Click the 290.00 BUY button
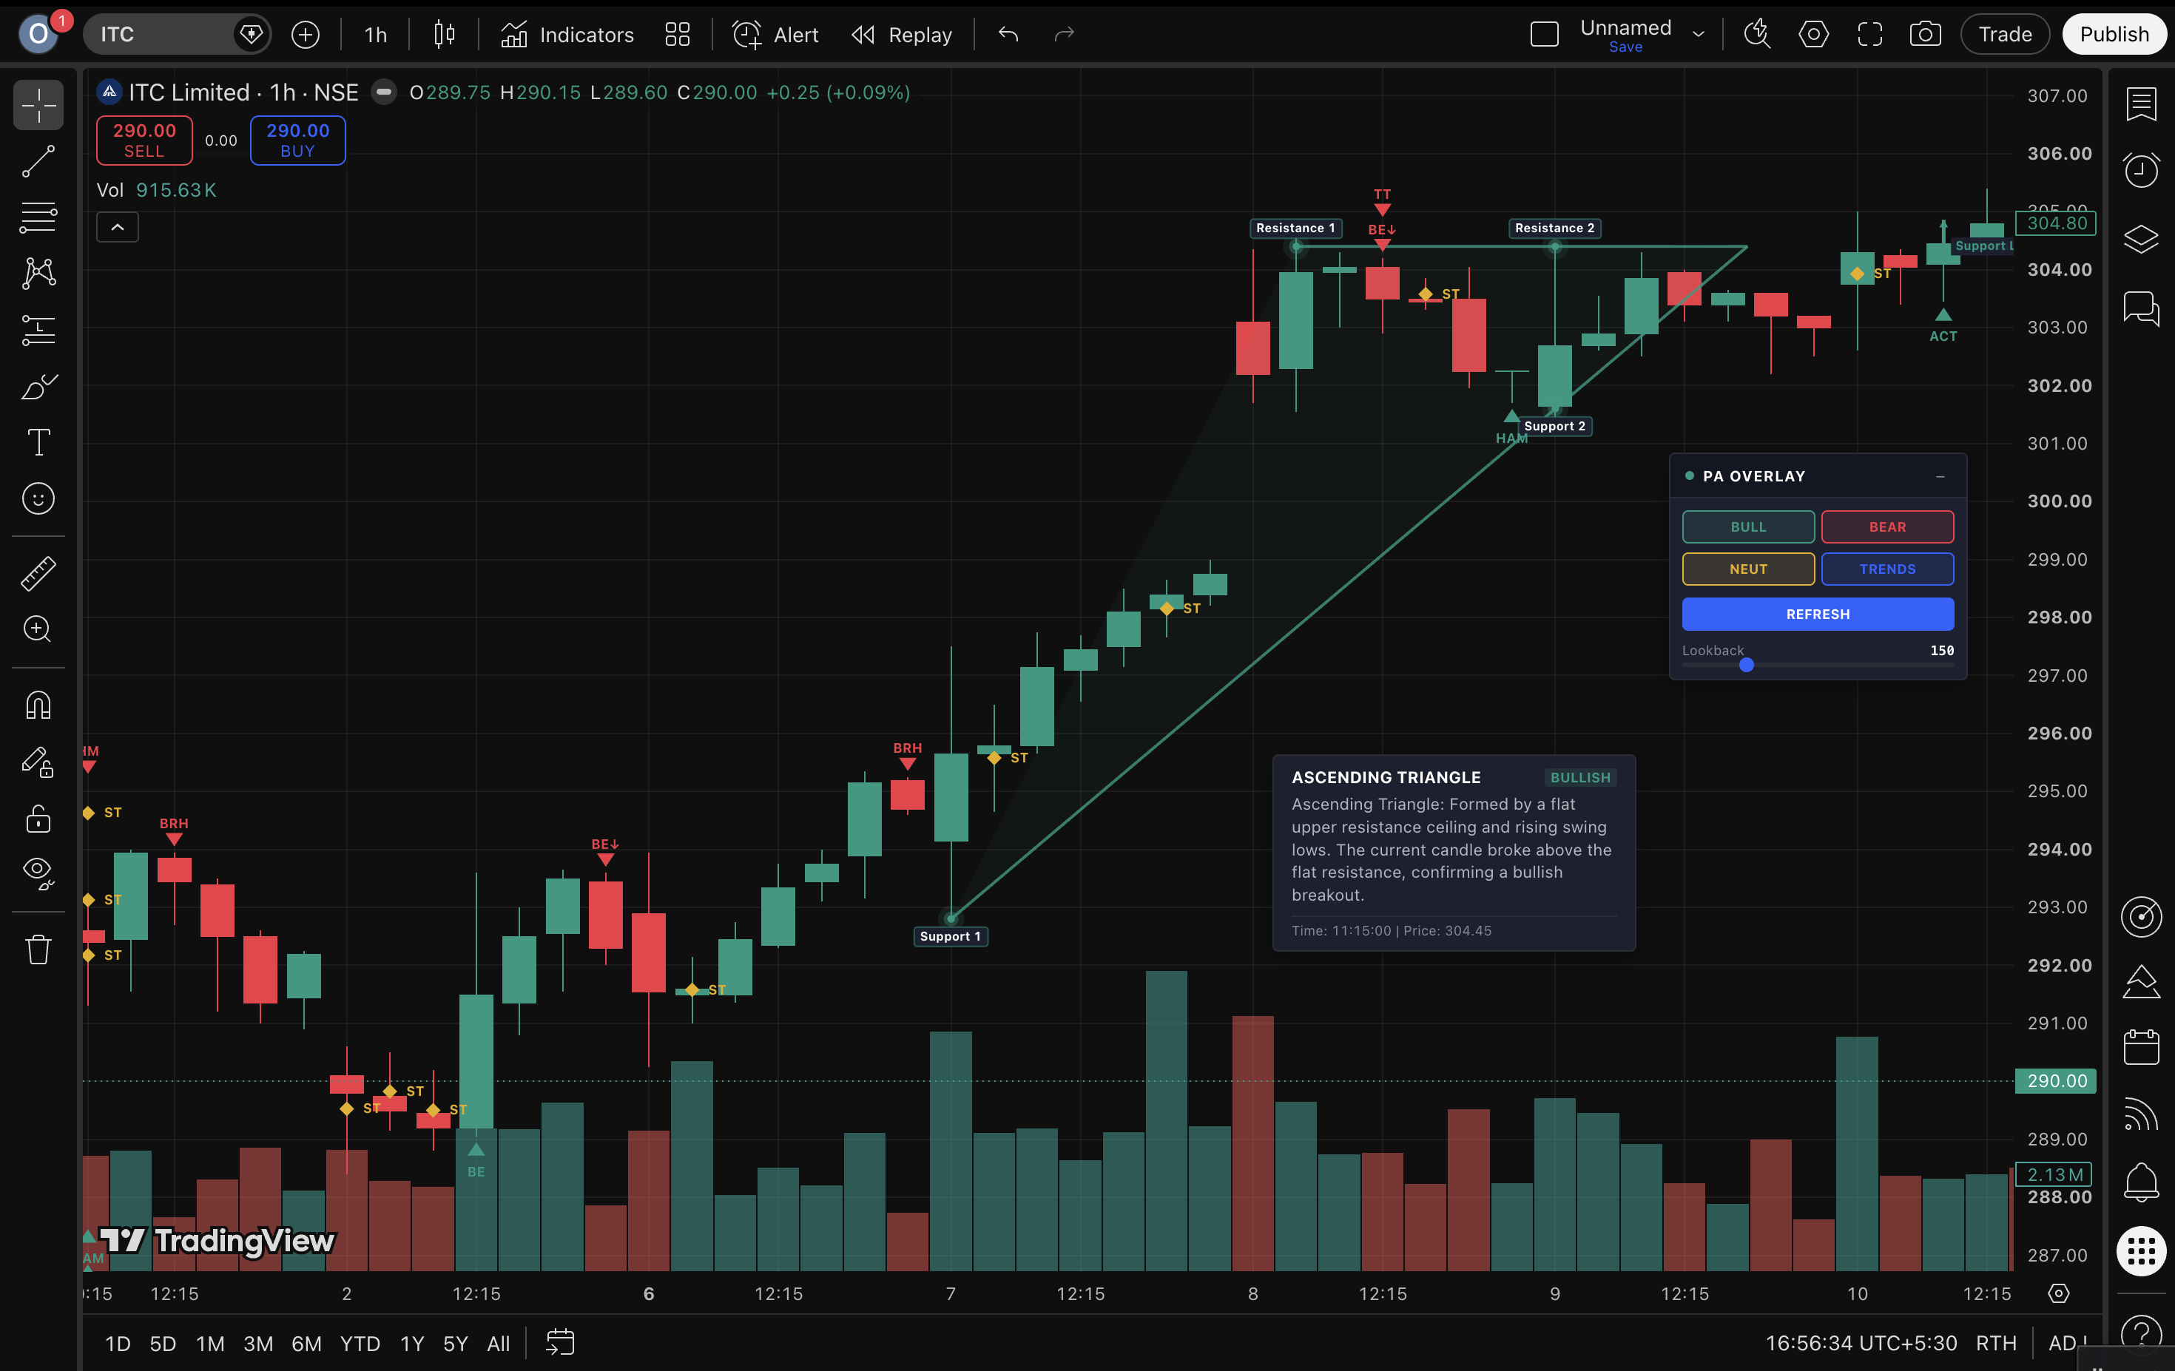 [298, 141]
